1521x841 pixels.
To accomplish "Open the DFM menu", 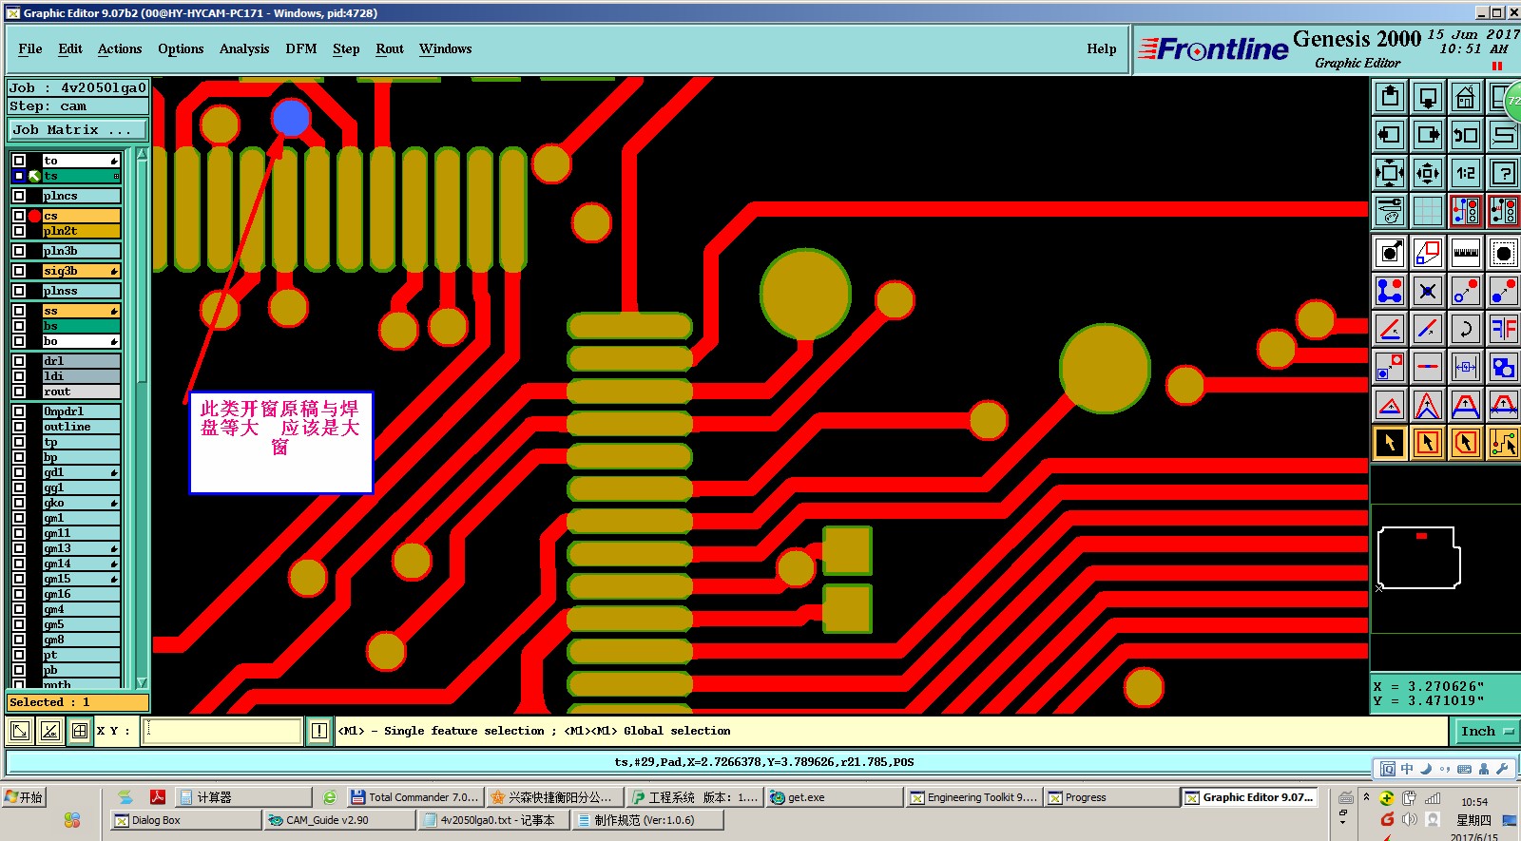I will coord(301,48).
